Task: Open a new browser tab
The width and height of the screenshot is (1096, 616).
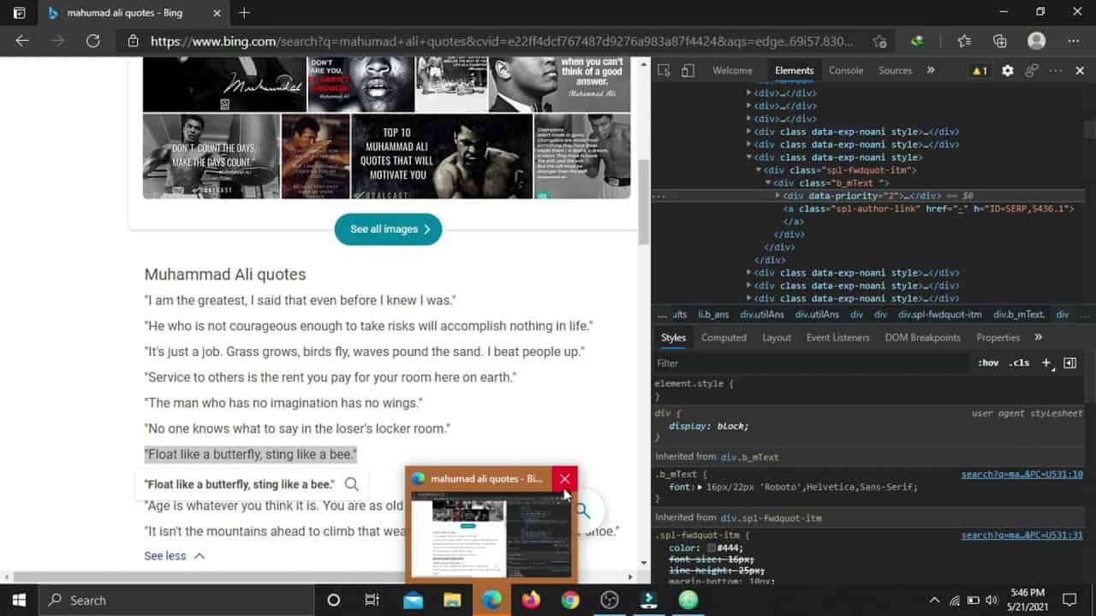Action: 244,13
